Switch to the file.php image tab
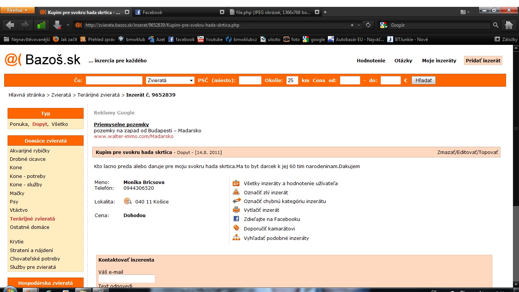The height and width of the screenshot is (292, 519). click(273, 12)
